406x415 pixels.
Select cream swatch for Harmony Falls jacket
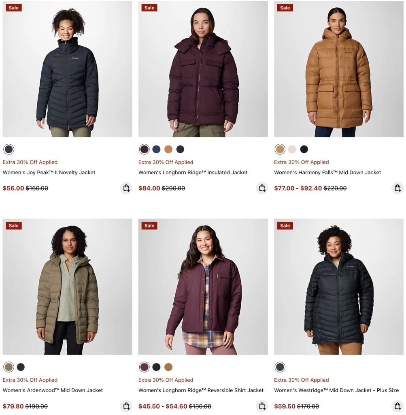pyautogui.click(x=292, y=149)
